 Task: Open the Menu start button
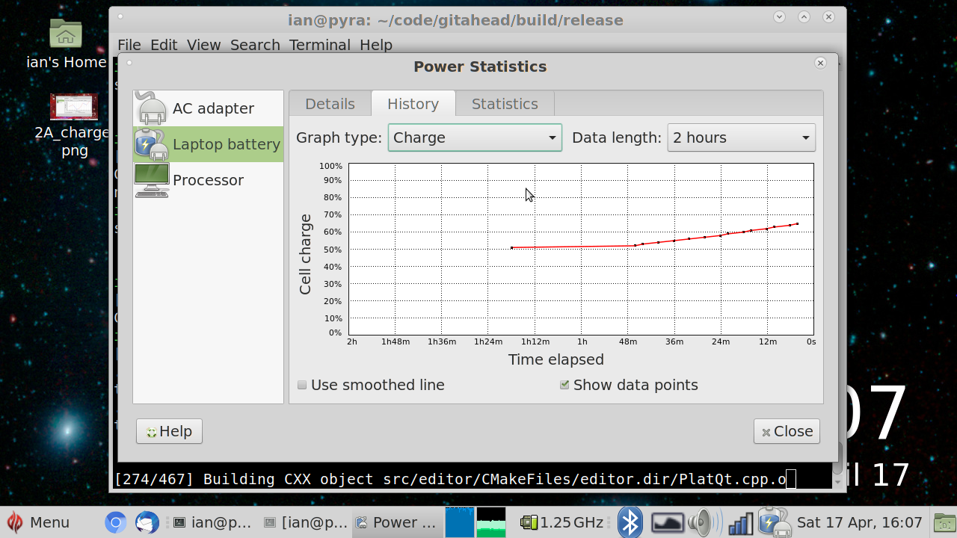[39, 522]
